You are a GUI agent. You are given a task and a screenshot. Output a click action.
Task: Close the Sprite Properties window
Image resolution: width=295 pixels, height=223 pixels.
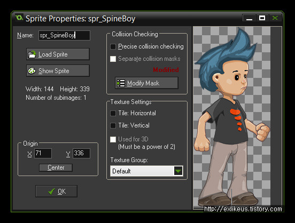275,18
